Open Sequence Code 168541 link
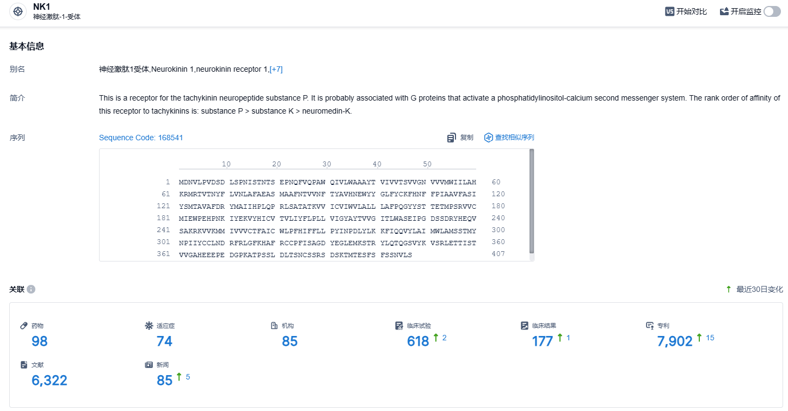This screenshot has width=788, height=411. (141, 138)
